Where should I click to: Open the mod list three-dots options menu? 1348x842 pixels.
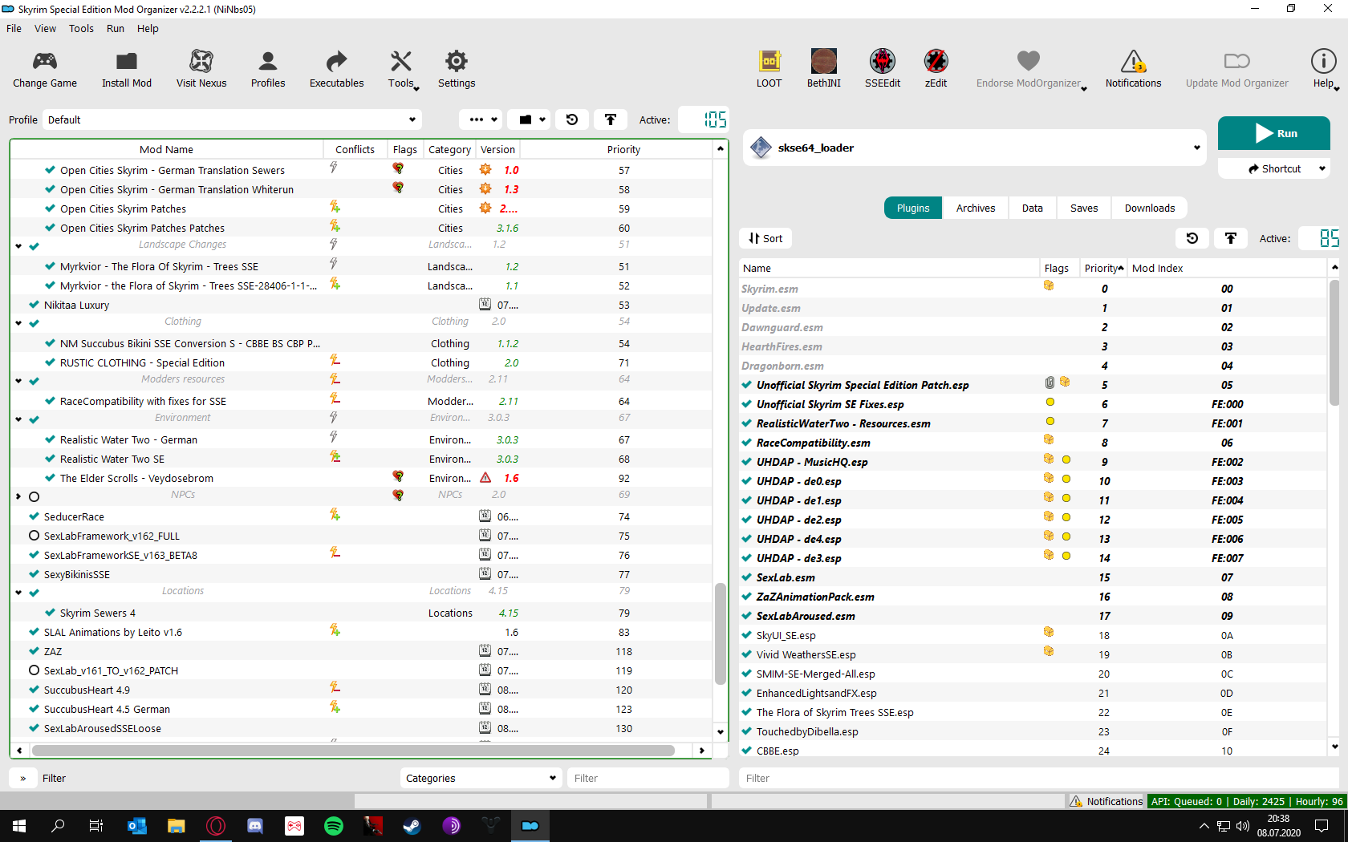(x=481, y=119)
